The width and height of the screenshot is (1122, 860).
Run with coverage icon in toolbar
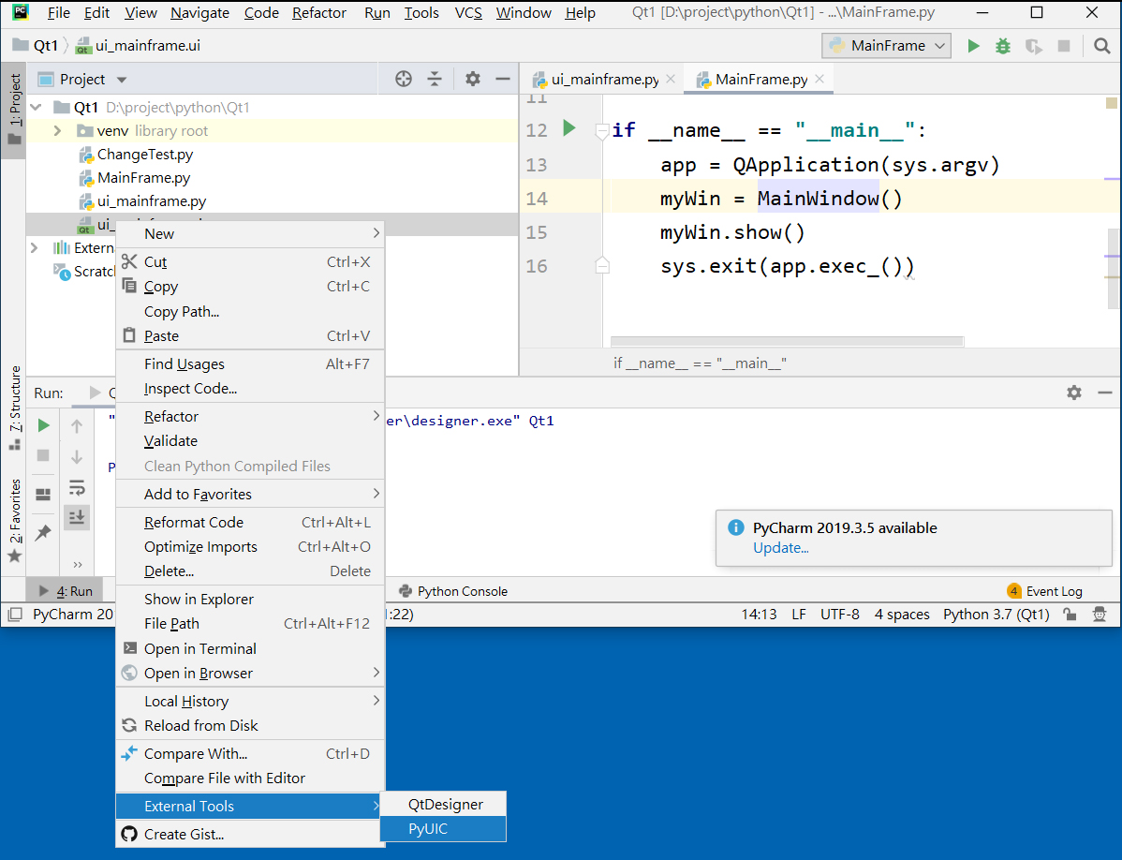point(1033,46)
